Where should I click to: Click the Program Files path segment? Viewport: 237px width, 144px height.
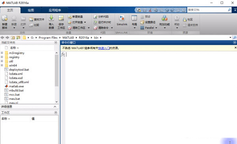click(48, 37)
